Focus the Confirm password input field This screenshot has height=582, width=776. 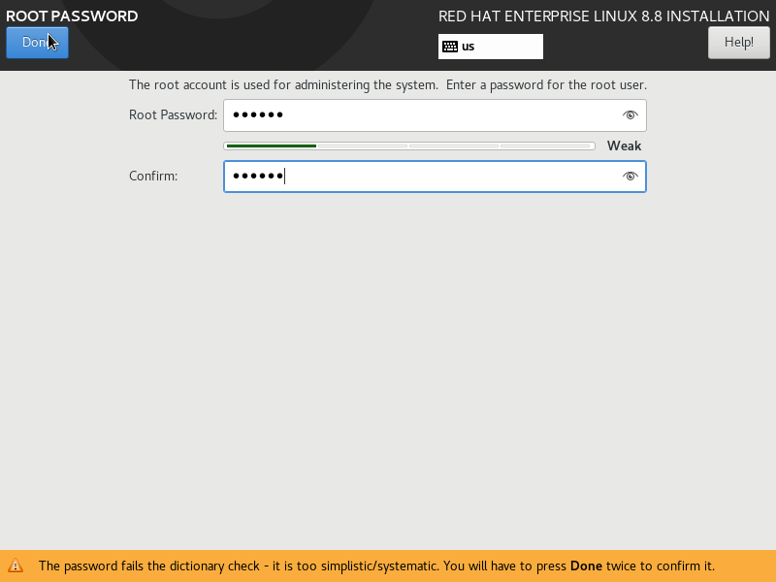tap(435, 177)
